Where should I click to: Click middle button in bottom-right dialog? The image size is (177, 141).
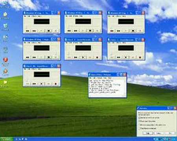[159, 133]
